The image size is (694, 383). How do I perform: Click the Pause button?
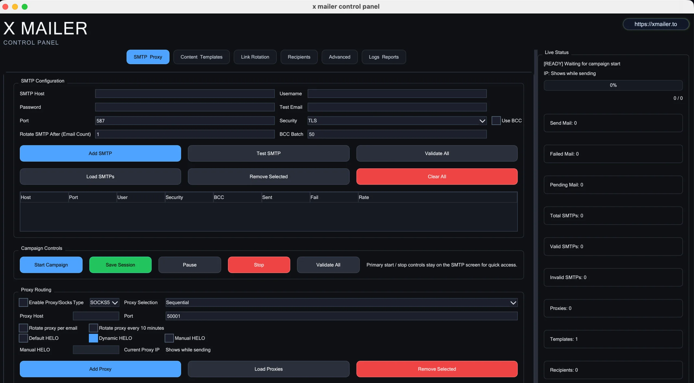point(189,265)
